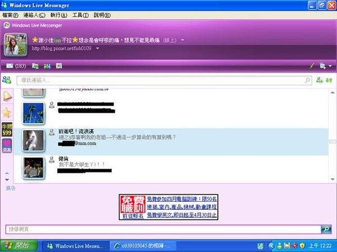This screenshot has width=337, height=252.
Task: Click the Messenger icon in the system tray
Action: (279, 246)
